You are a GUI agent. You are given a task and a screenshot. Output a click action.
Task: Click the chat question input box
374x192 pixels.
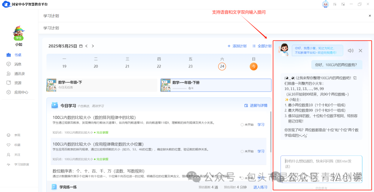click(321, 165)
